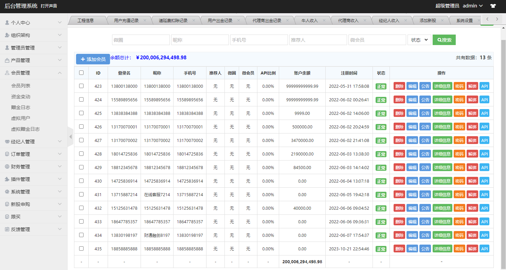Close the 经纪人收入 tab
Image resolution: width=506 pixels, height=270 pixels.
(405, 20)
